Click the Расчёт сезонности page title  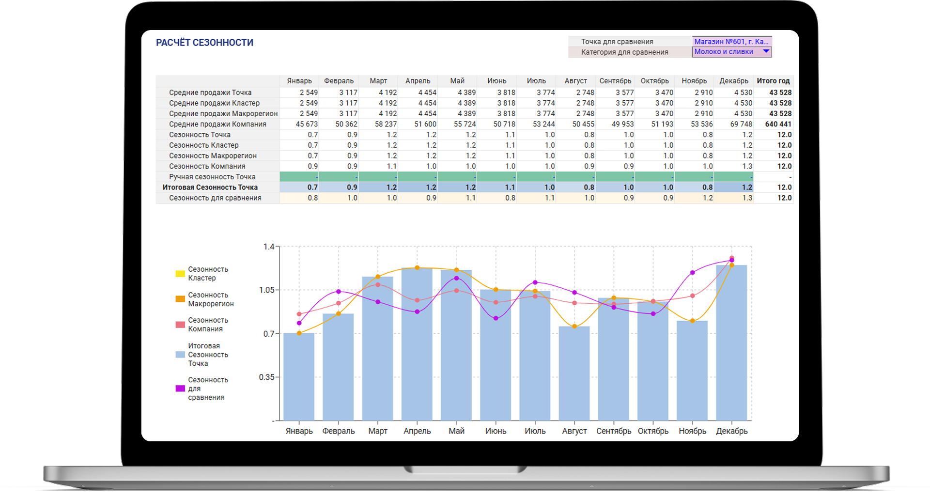(x=204, y=43)
